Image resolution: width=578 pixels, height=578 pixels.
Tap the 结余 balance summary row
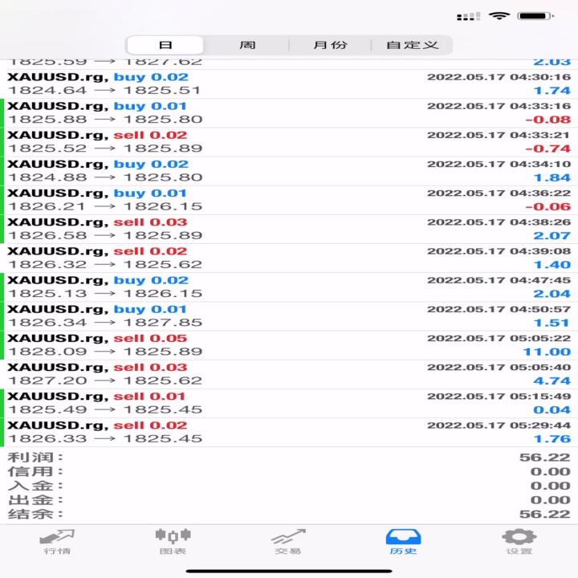[x=289, y=514]
